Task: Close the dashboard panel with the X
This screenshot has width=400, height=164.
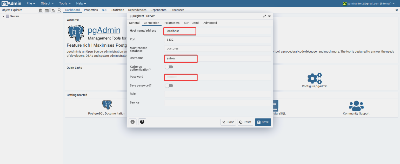Action: pyautogui.click(x=396, y=10)
